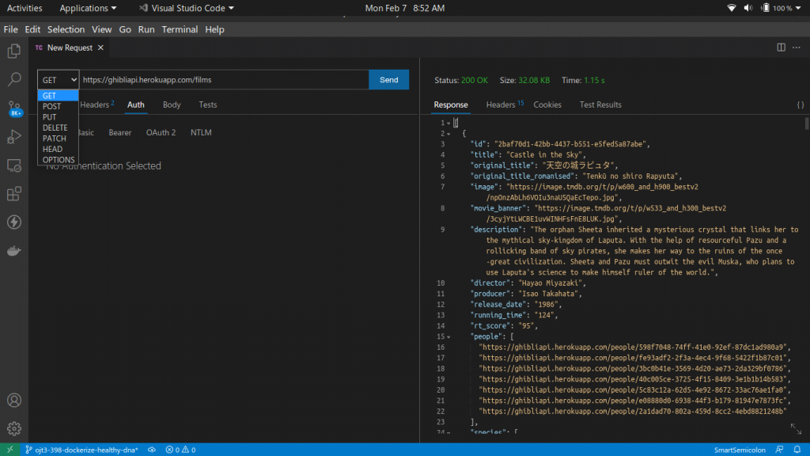Image resolution: width=810 pixels, height=456 pixels.
Task: Open notifications bell in status bar
Action: point(797,450)
